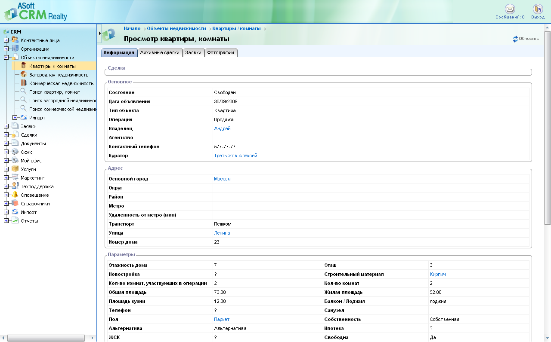Click magnifier icon for Поиск коммерческой недвижимости
Screen dimensions: 551x342
[x=24, y=109]
